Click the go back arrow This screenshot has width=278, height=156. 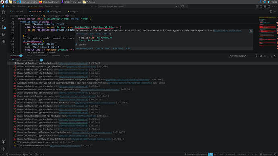(x=92, y=6)
